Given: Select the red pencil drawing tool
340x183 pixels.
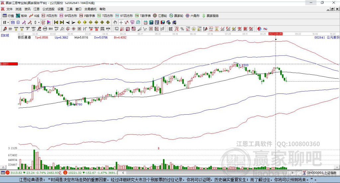Looking at the screenshot, I should (5, 29).
